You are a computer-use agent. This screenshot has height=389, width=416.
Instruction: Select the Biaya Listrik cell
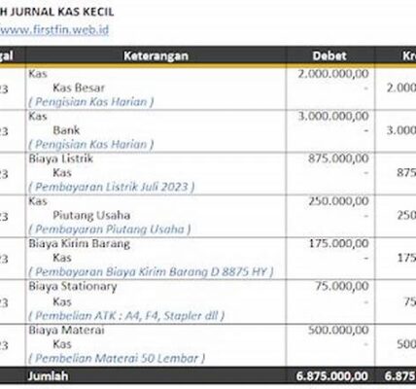[x=61, y=159]
